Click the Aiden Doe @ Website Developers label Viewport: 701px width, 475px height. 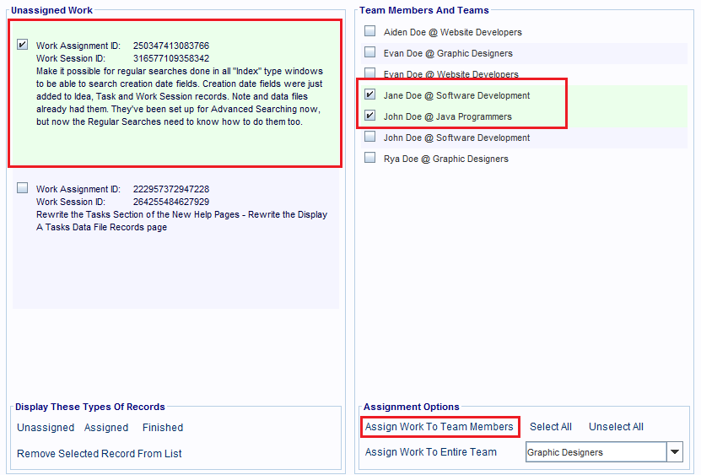(452, 32)
